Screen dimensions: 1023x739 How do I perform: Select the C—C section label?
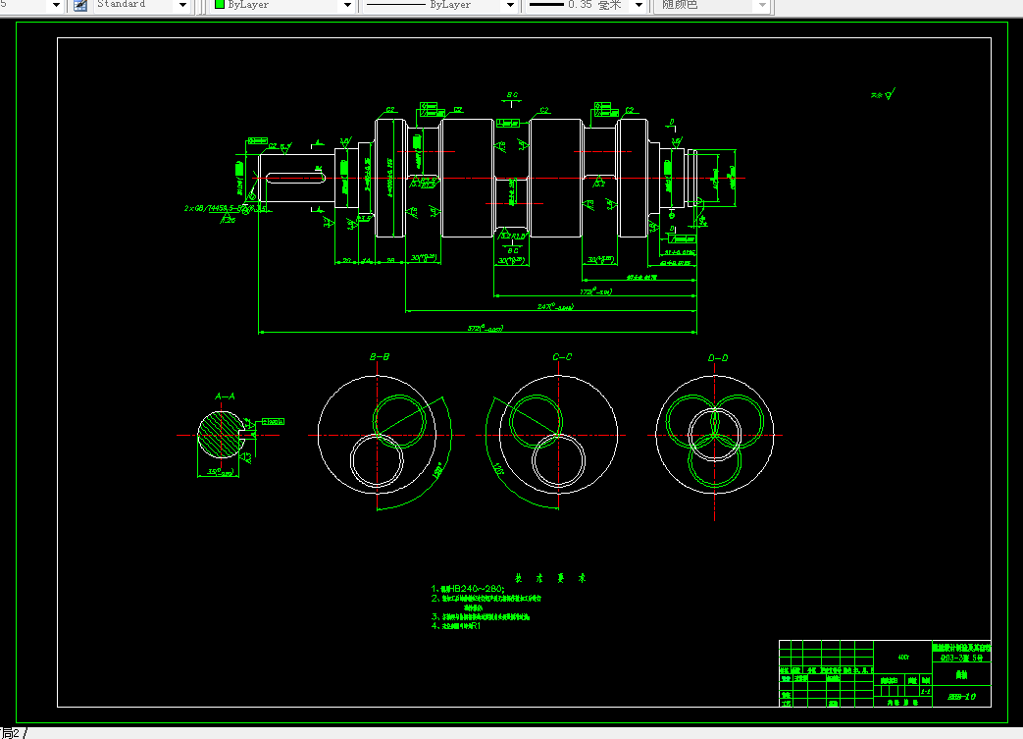(x=562, y=357)
